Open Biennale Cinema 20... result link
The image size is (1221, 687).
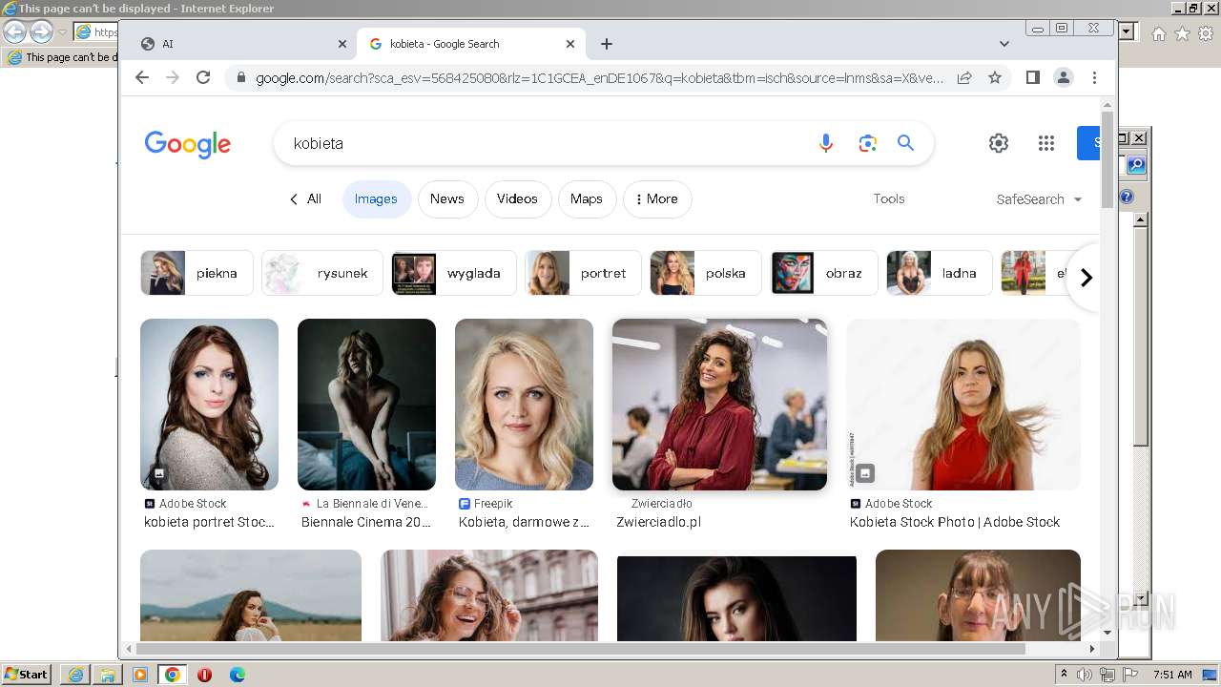click(x=366, y=522)
